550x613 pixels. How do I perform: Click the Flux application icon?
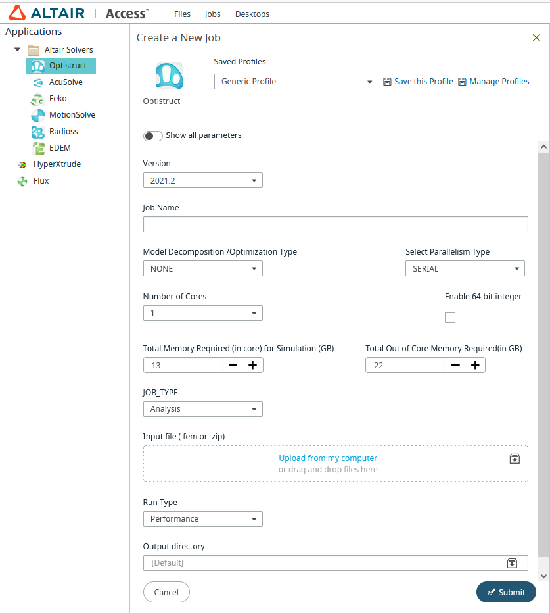22,181
